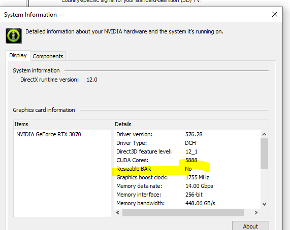Click the 576.28 driver version value
This screenshot has height=230, width=290.
click(194, 134)
